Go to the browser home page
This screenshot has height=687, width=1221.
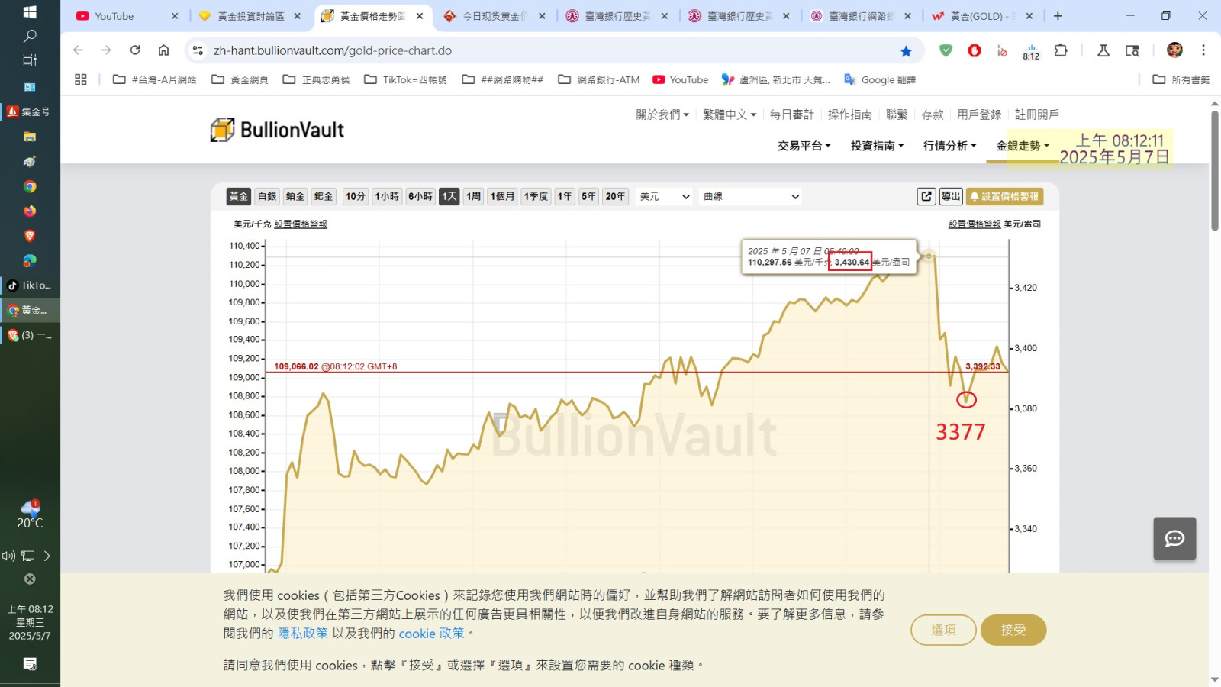point(163,50)
